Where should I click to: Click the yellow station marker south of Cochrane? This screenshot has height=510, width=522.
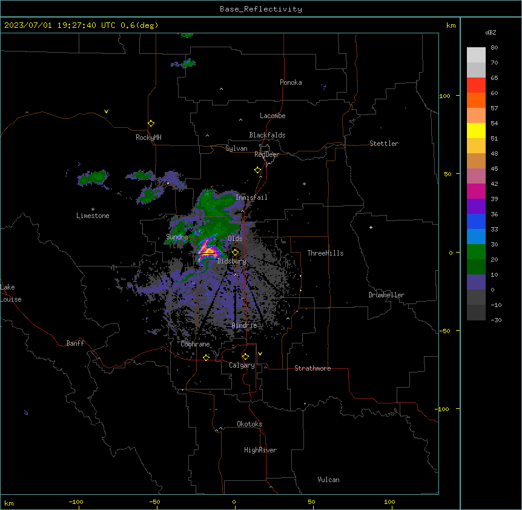pyautogui.click(x=206, y=357)
